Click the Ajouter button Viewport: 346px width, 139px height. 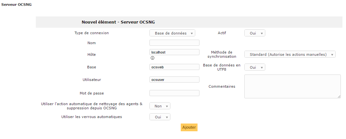pyautogui.click(x=189, y=127)
